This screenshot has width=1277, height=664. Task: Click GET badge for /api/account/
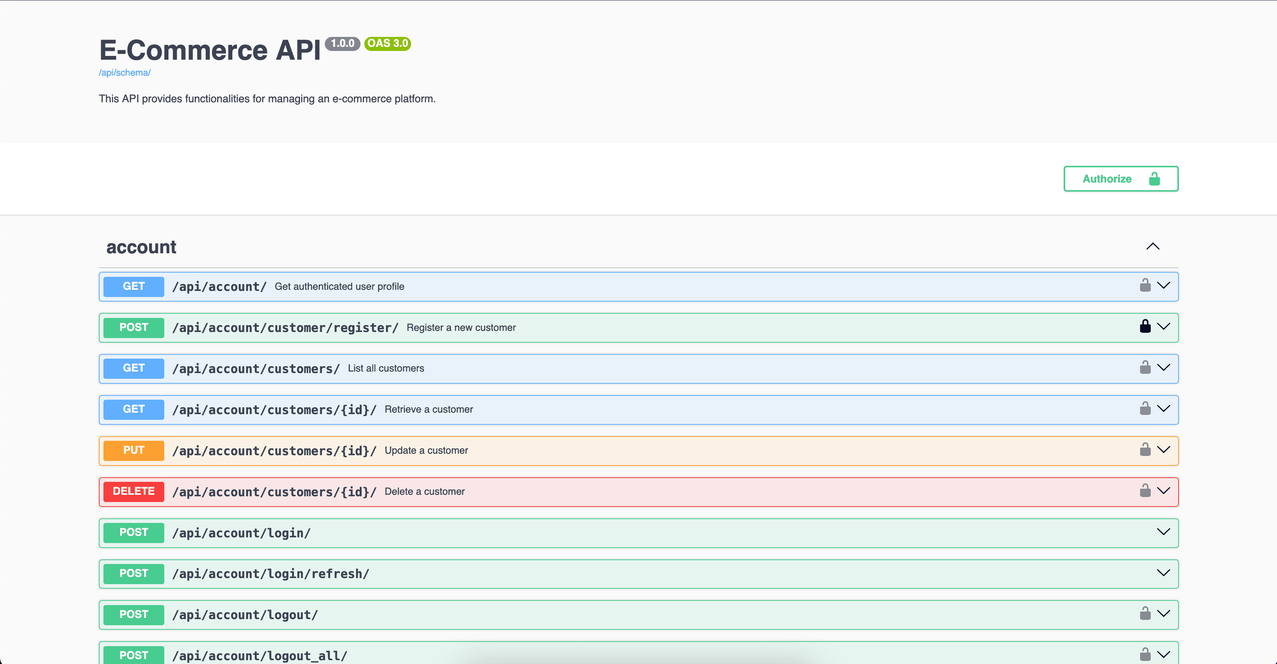[134, 287]
